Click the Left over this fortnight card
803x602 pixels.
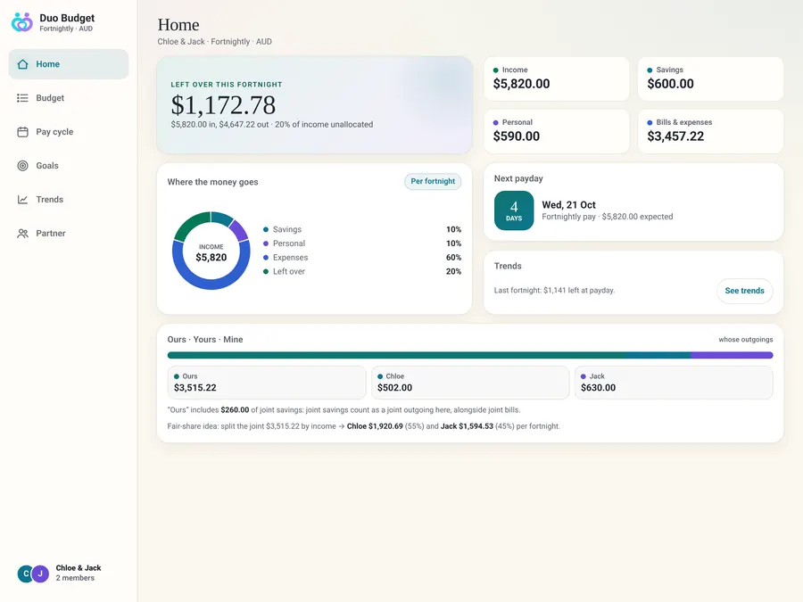[x=314, y=104]
